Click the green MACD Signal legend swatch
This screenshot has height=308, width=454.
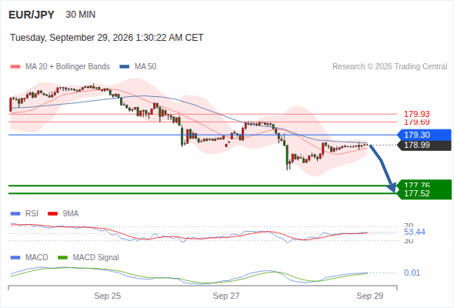[62, 258]
